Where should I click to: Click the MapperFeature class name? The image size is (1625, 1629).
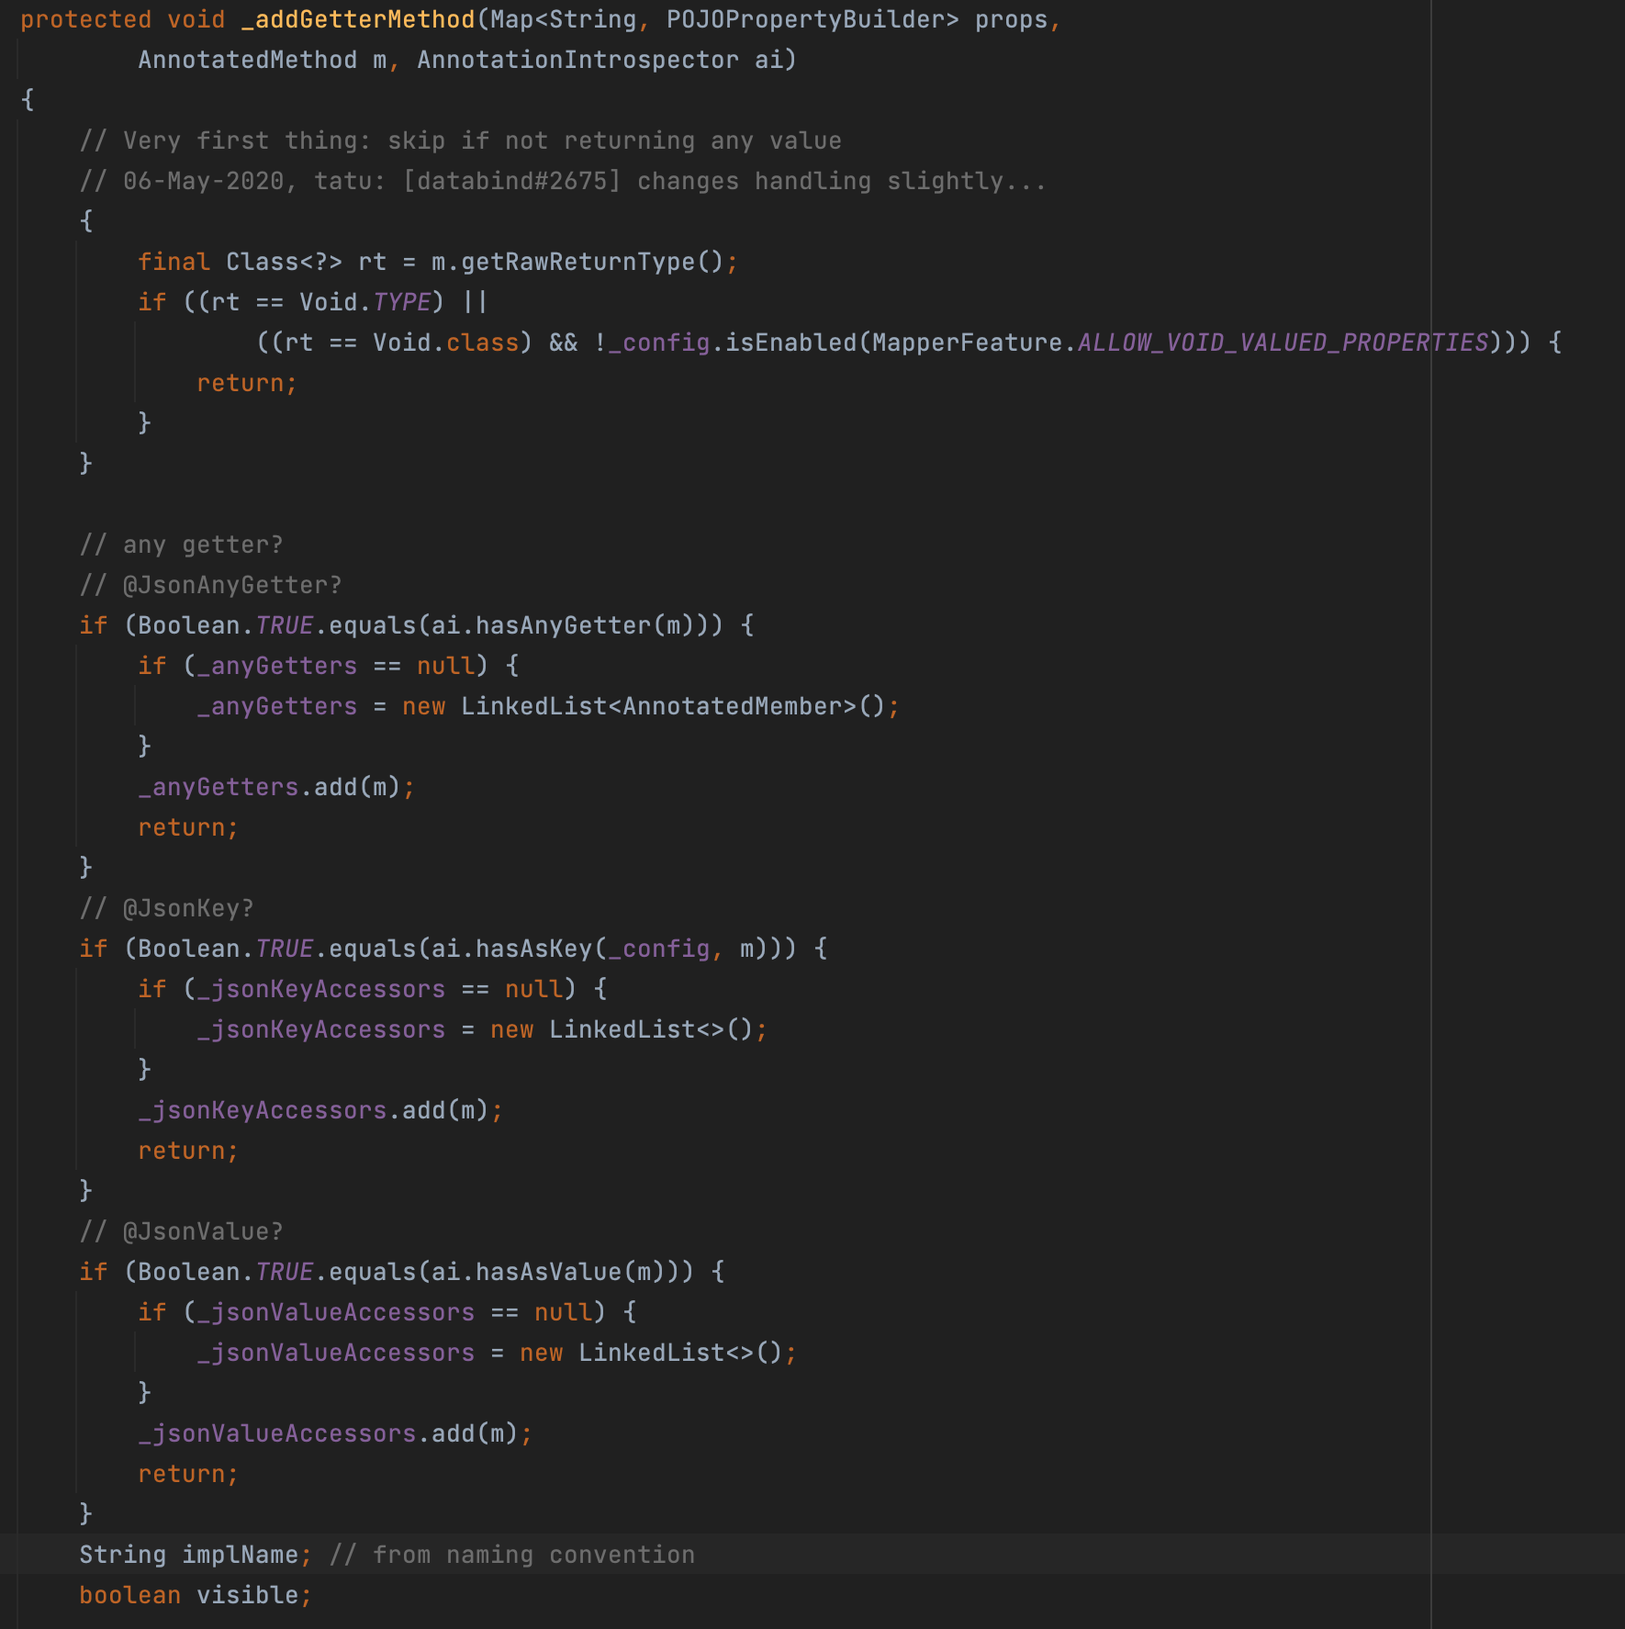pos(968,343)
